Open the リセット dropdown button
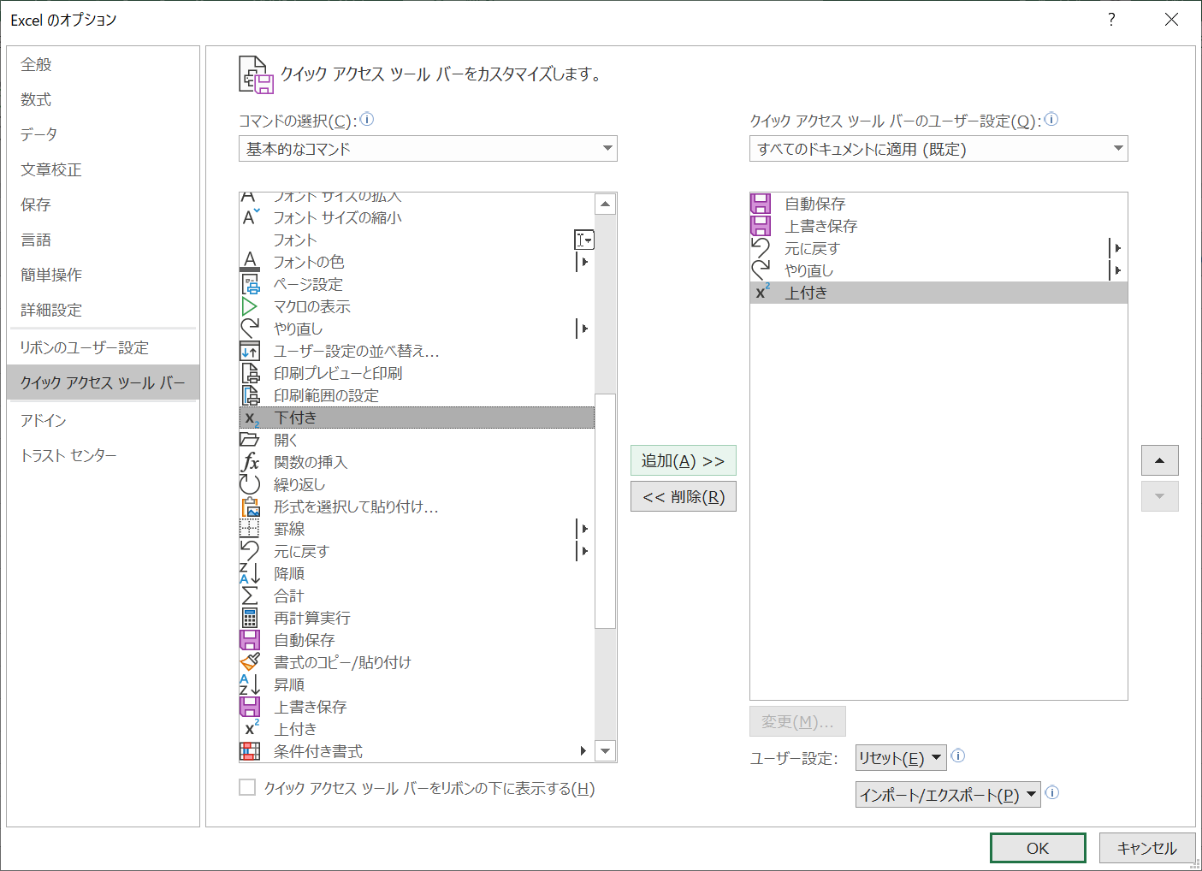1202x871 pixels. (900, 758)
